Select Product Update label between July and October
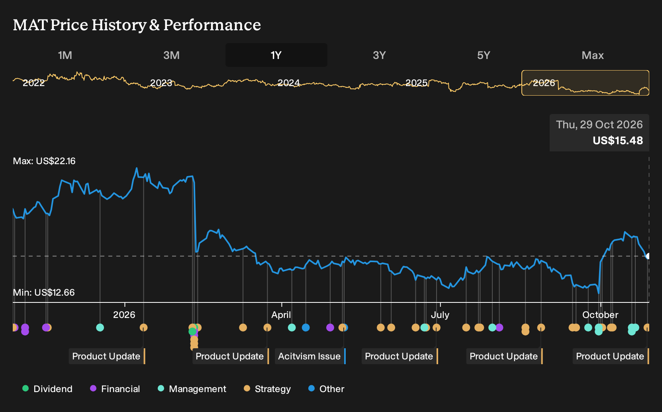Screen dimensions: 662x412 [504, 356]
